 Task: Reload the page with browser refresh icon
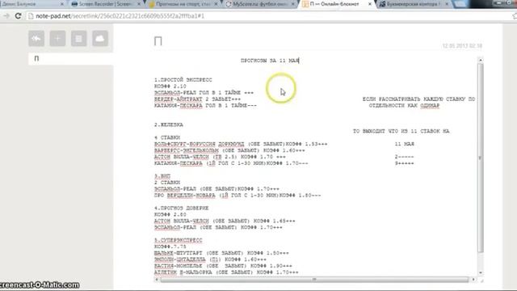tap(18, 16)
